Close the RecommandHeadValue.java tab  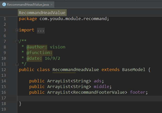point(51,5)
